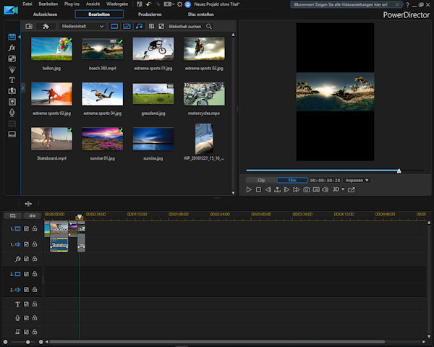Toggle image filter in media library
434x347 pixels.
pos(127,26)
